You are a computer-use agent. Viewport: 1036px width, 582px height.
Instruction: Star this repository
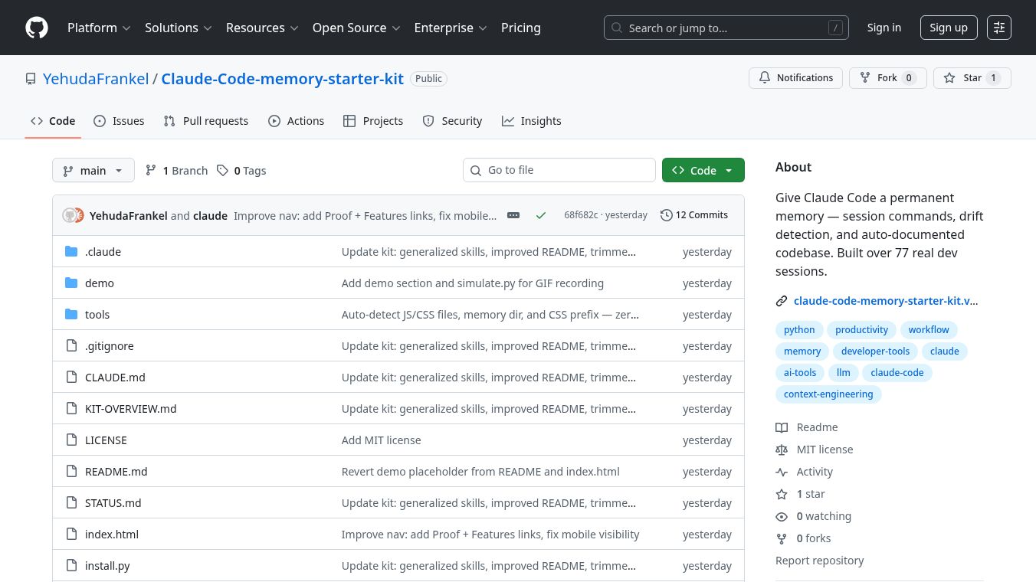[972, 78]
